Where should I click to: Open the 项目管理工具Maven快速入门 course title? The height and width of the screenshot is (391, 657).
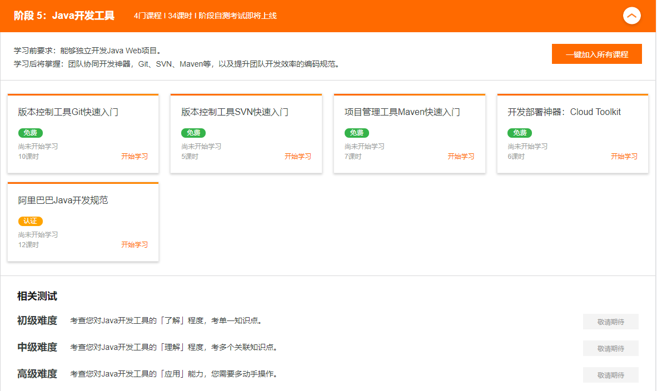(x=402, y=112)
